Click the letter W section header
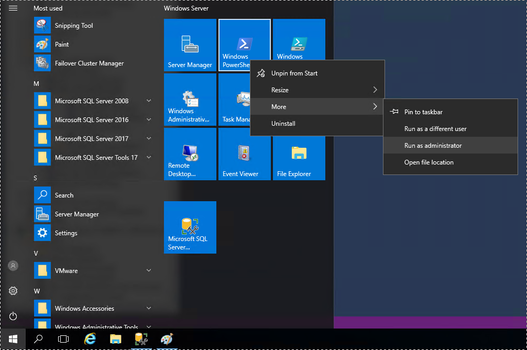527x350 pixels. [x=37, y=291]
